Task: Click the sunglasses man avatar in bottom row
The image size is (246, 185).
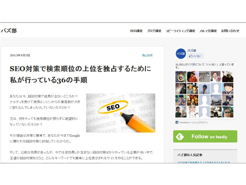Action: coord(228,112)
